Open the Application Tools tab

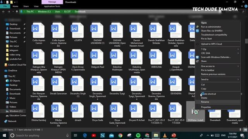[x=52, y=6]
